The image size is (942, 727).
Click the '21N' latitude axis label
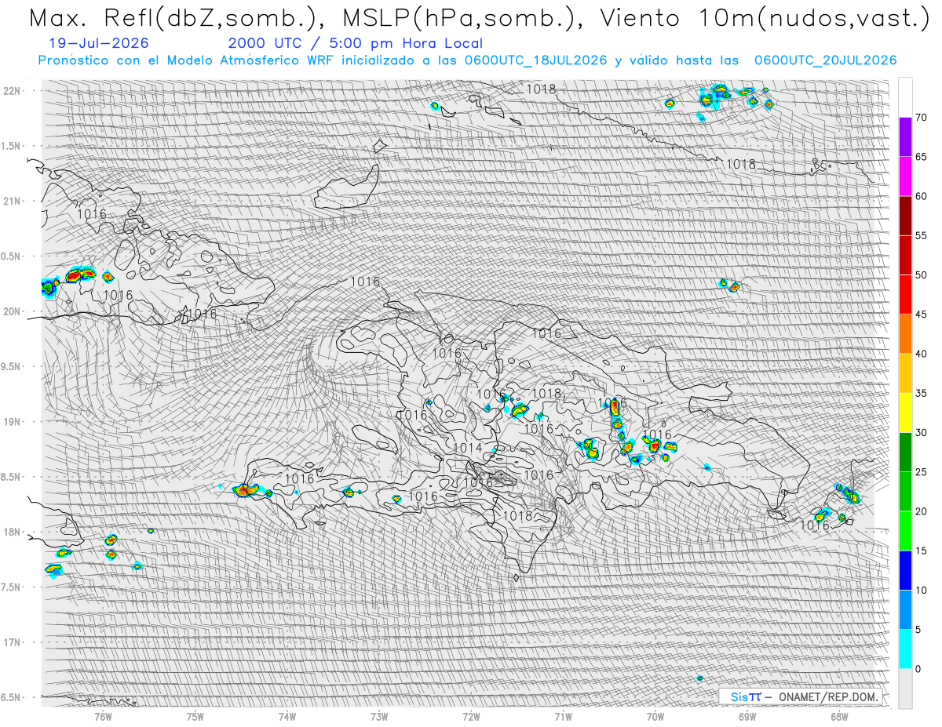click(x=12, y=202)
